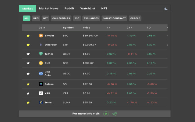Click the $399.67 price
This screenshot has width=195, height=122.
click(x=88, y=63)
